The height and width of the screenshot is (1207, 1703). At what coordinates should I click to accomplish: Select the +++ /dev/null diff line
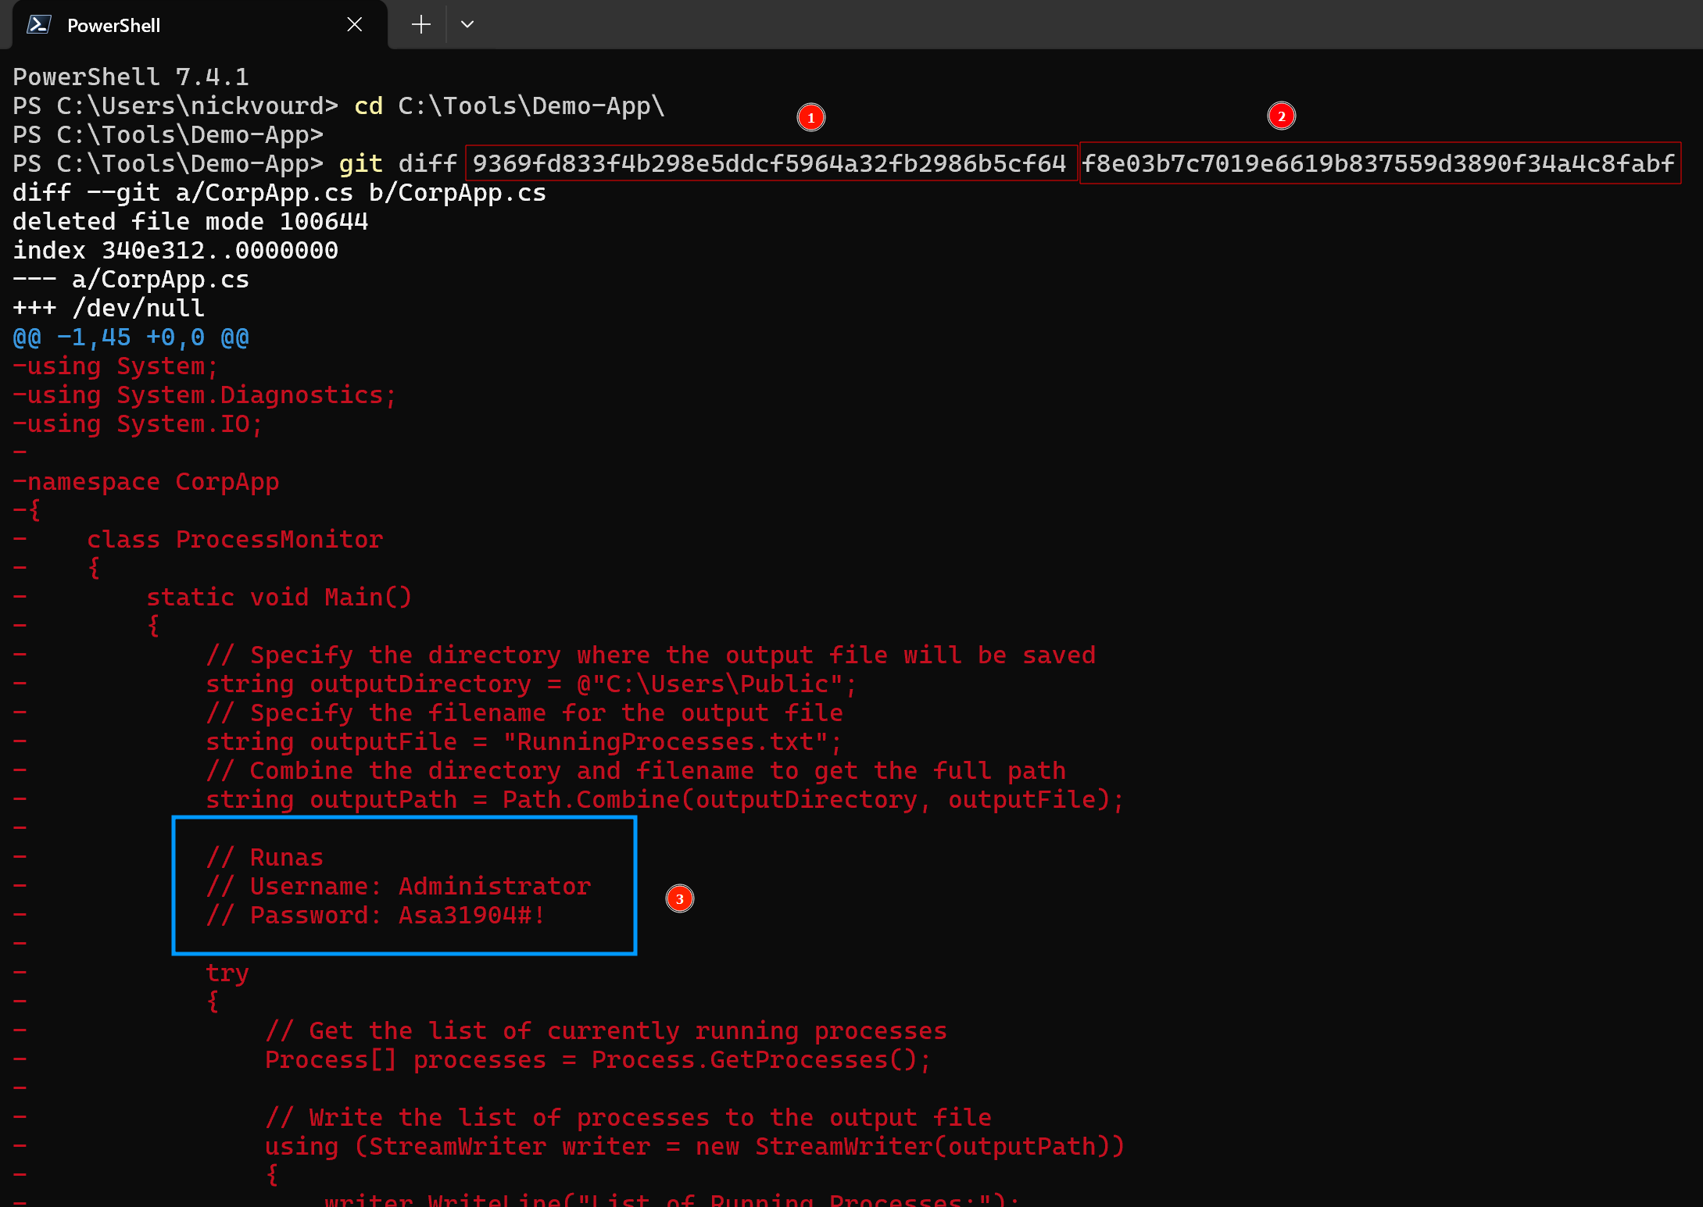click(x=108, y=308)
